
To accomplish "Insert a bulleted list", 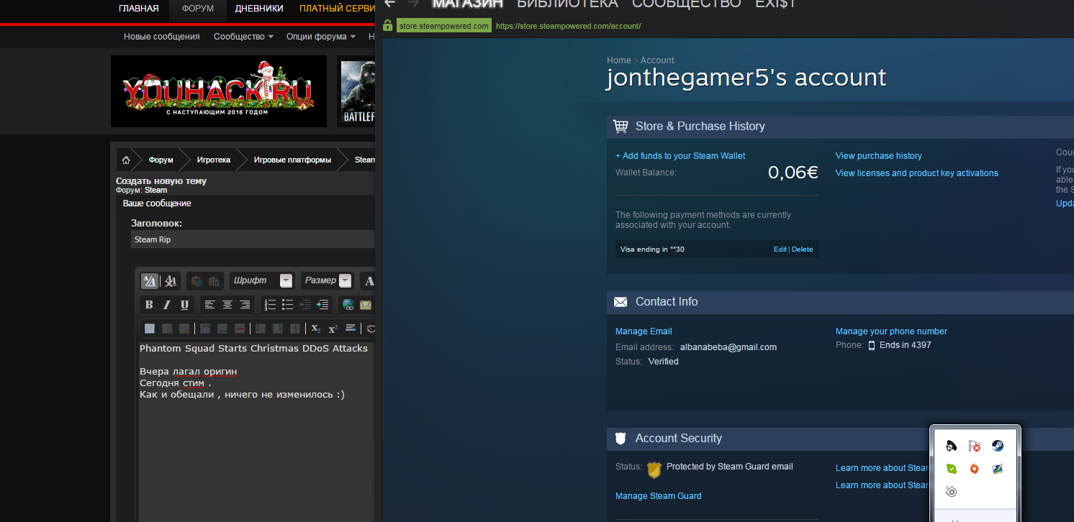I will (x=287, y=305).
